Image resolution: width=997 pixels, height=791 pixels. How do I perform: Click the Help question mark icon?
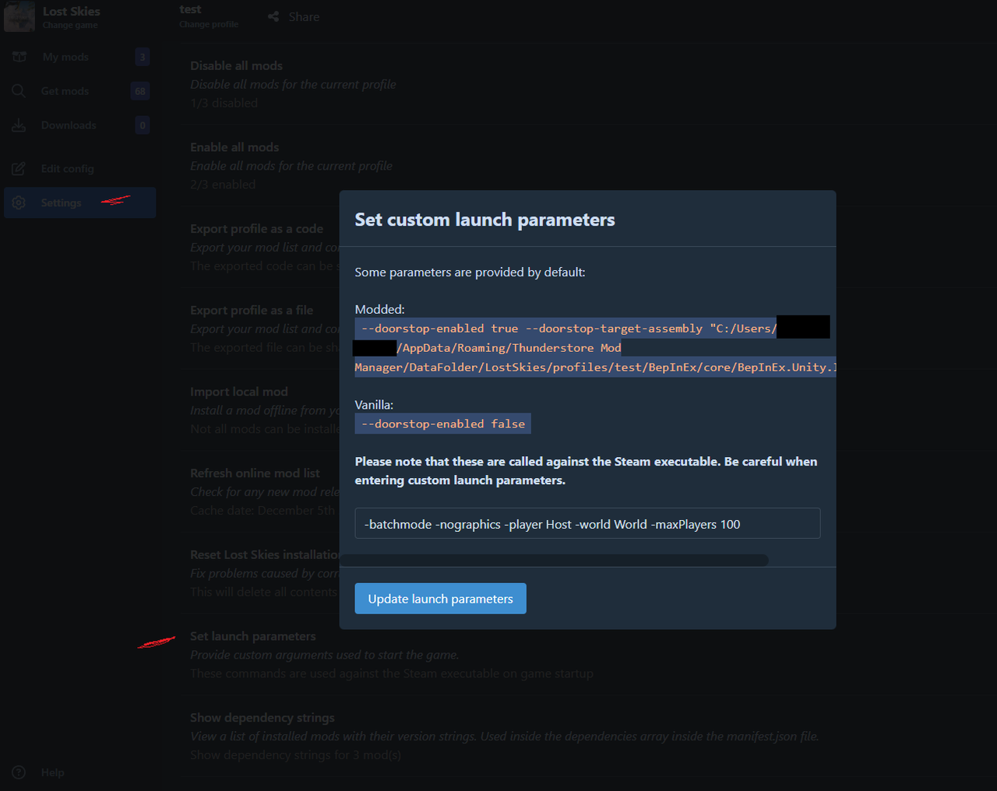click(19, 772)
